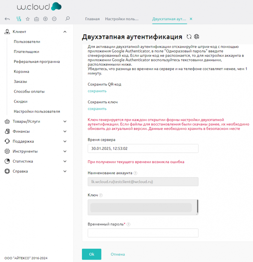This screenshot has width=253, height=262.
Task: Click the teal menu tree icon
Action: point(19,19)
